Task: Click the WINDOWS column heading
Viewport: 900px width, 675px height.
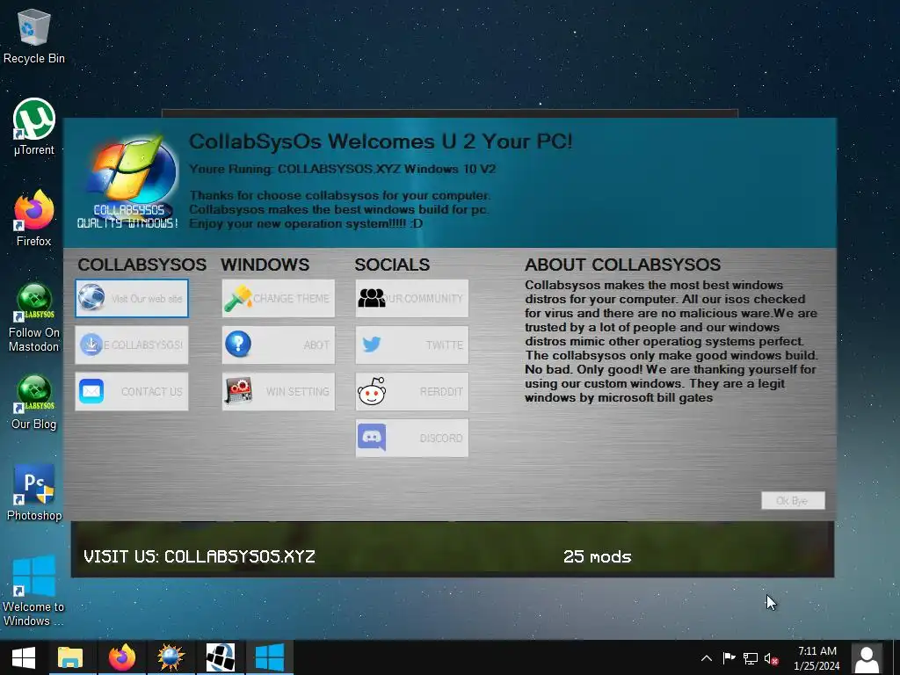Action: (265, 265)
